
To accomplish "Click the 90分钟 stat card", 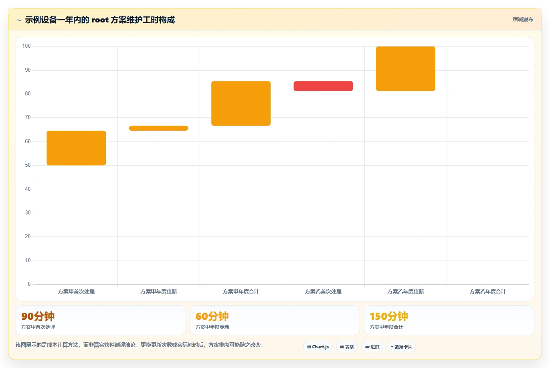I will pyautogui.click(x=101, y=320).
